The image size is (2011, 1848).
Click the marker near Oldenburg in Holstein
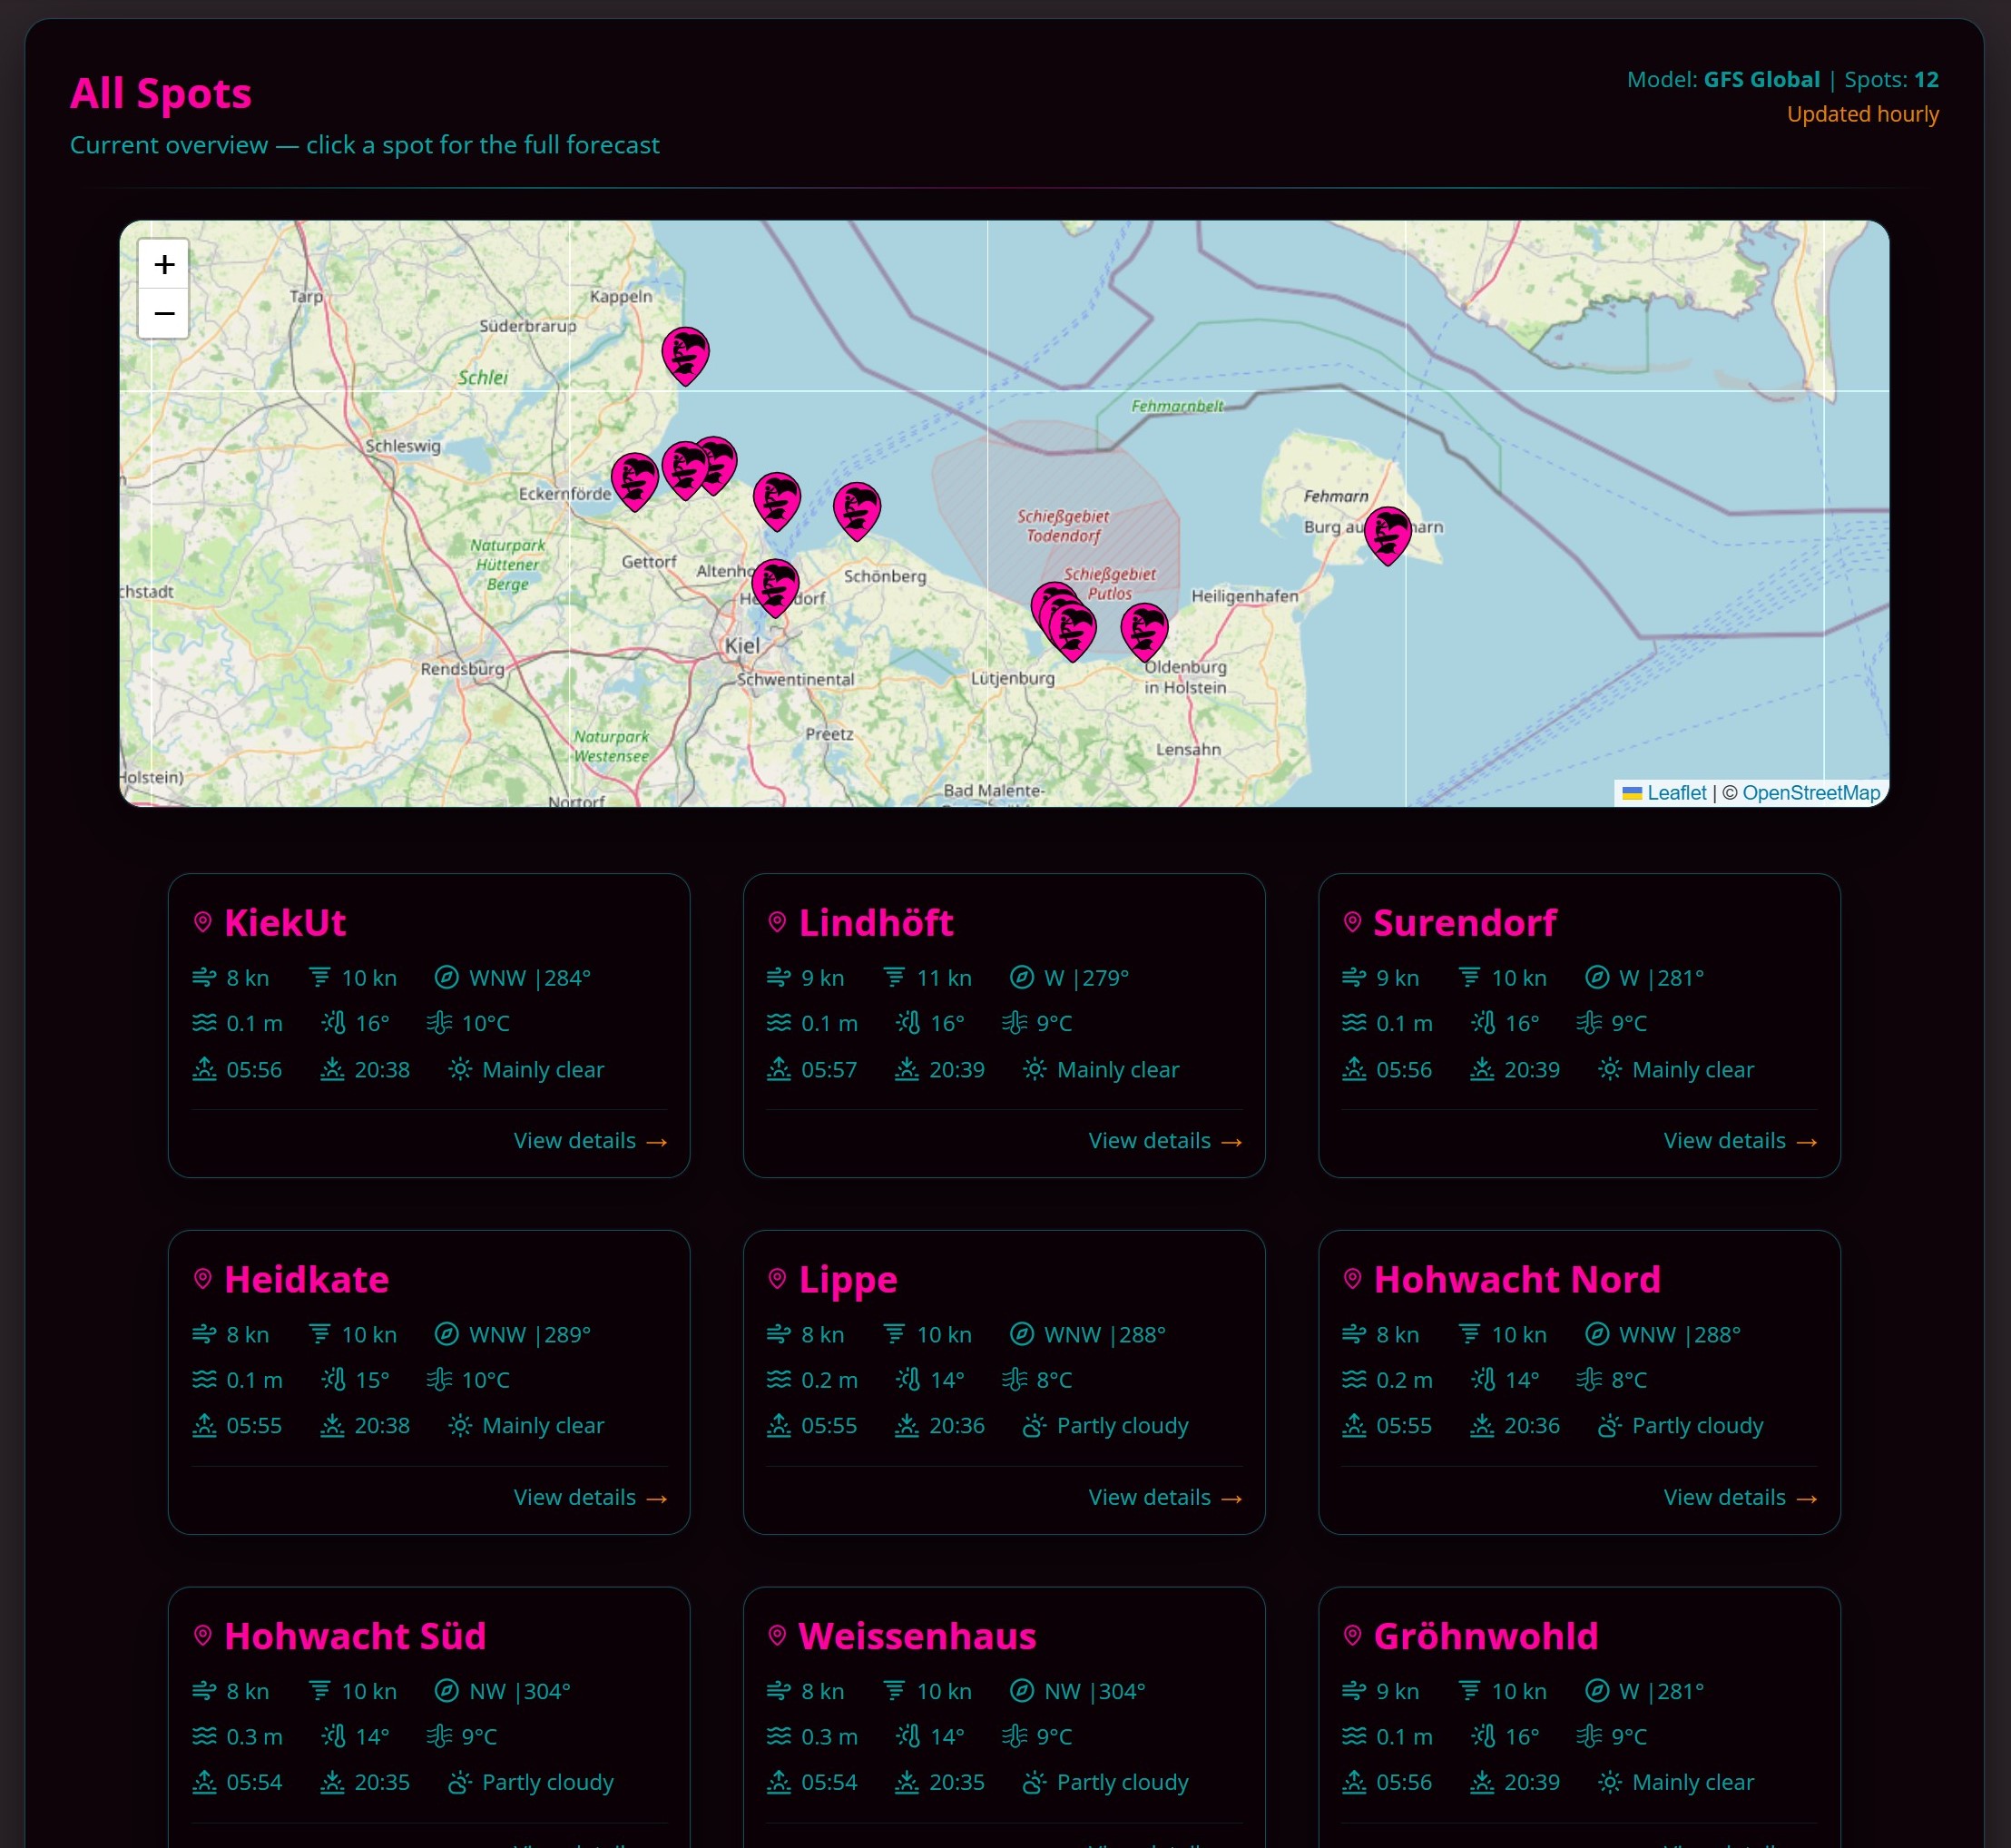1144,629
